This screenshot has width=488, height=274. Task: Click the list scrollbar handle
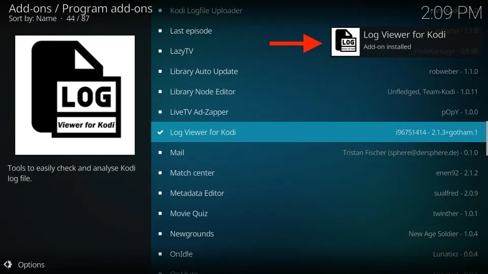coord(487,139)
